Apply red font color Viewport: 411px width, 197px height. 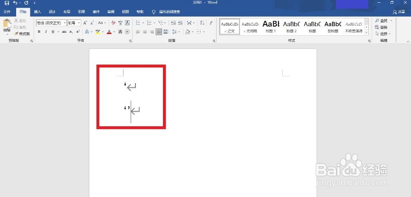click(x=109, y=32)
